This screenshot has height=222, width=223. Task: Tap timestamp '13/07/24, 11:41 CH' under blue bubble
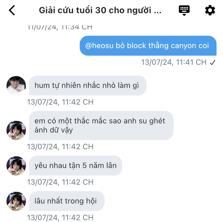[174, 62]
